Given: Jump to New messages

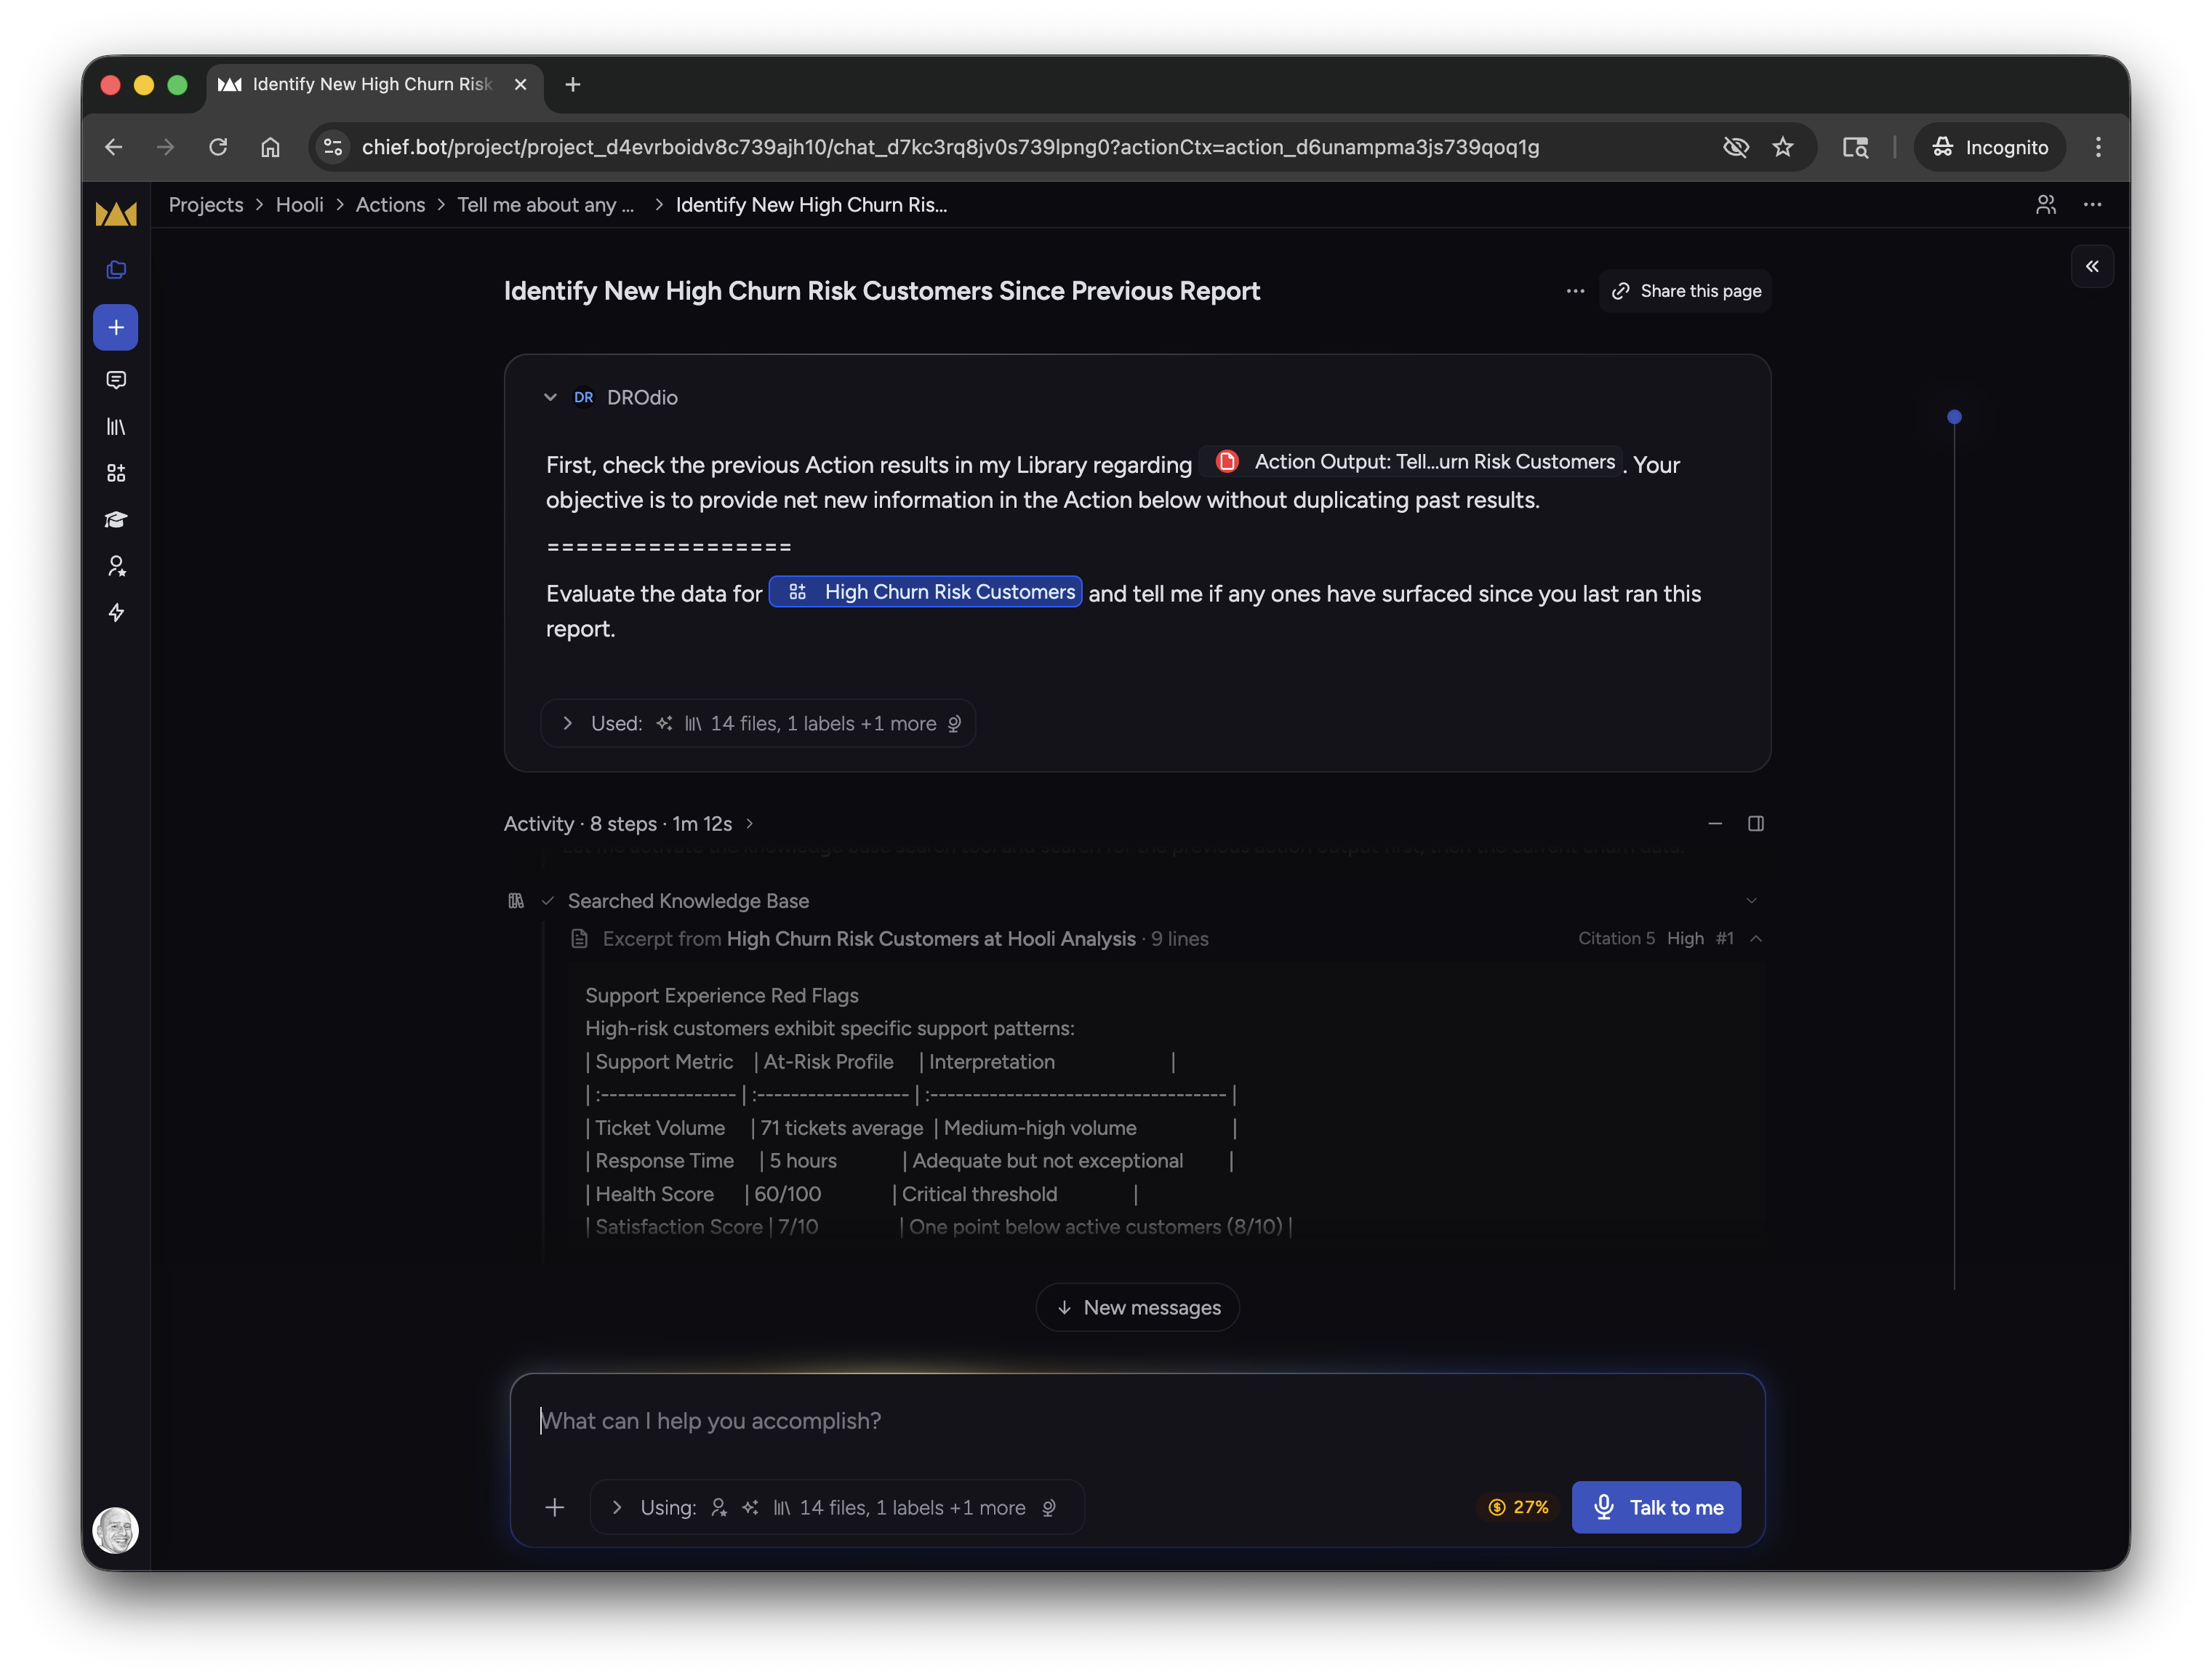Looking at the screenshot, I should pos(1138,1307).
